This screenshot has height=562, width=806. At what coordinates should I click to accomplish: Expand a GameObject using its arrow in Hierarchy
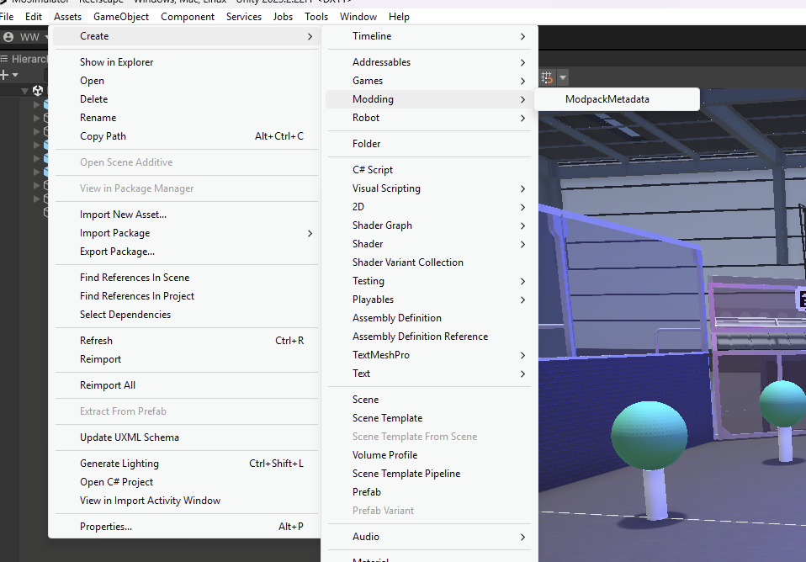click(37, 105)
